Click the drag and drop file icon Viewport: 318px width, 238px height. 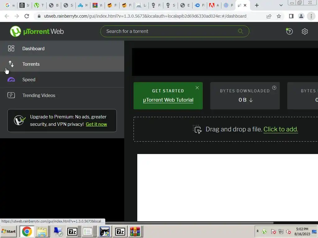tap(197, 129)
